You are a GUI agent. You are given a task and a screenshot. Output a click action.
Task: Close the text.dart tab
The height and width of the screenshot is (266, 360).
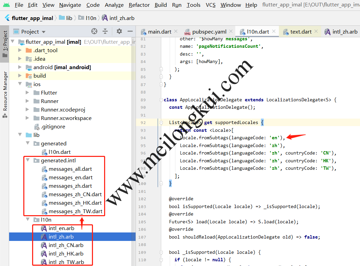pyautogui.click(x=316, y=31)
